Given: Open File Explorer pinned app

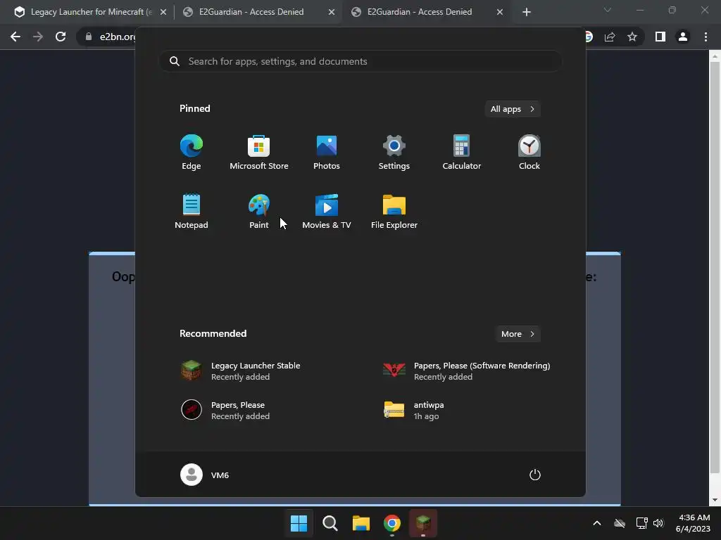Looking at the screenshot, I should click(394, 211).
